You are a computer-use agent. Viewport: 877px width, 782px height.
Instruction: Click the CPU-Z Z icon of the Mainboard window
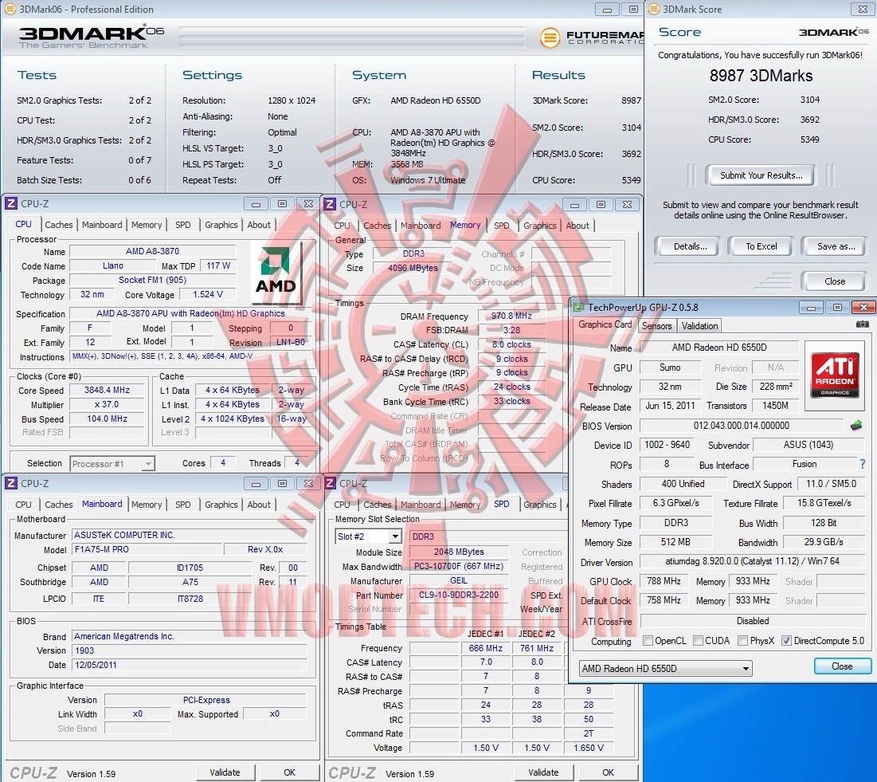click(x=11, y=483)
